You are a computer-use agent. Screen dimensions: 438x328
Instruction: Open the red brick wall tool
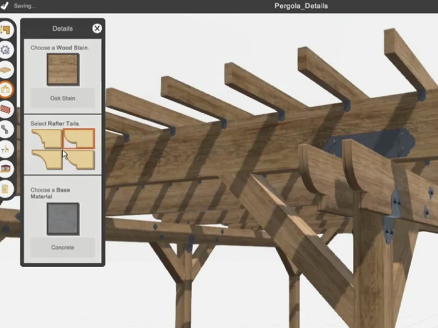6,109
